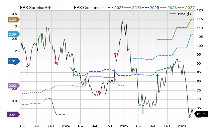Toggle the 2024 consensus series in legend
The width and height of the screenshot is (214, 128).
click(133, 8)
